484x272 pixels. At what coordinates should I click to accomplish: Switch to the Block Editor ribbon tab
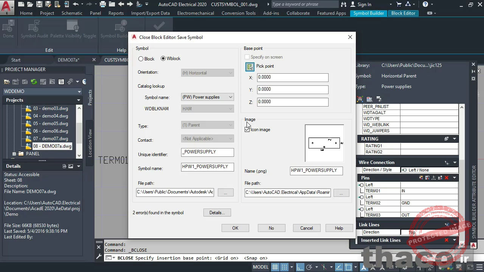click(x=403, y=13)
